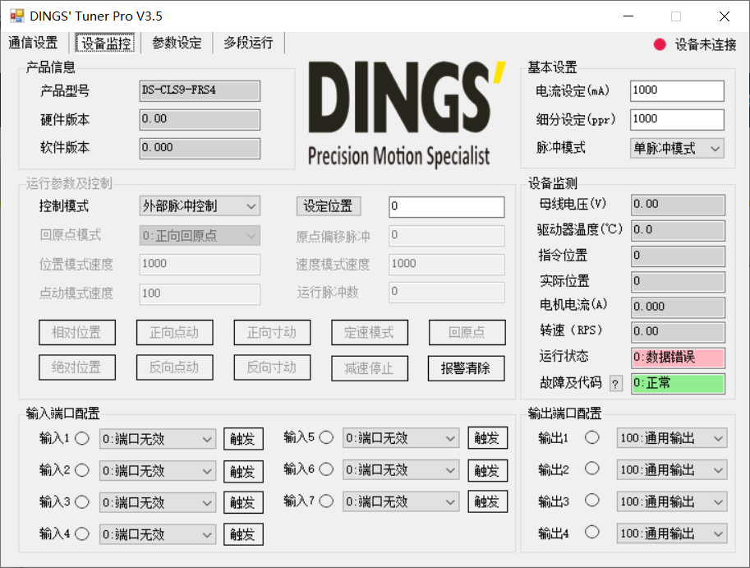Close the DINGS' Tuner Pro window
Viewport: 750px width, 568px height.
725,16
